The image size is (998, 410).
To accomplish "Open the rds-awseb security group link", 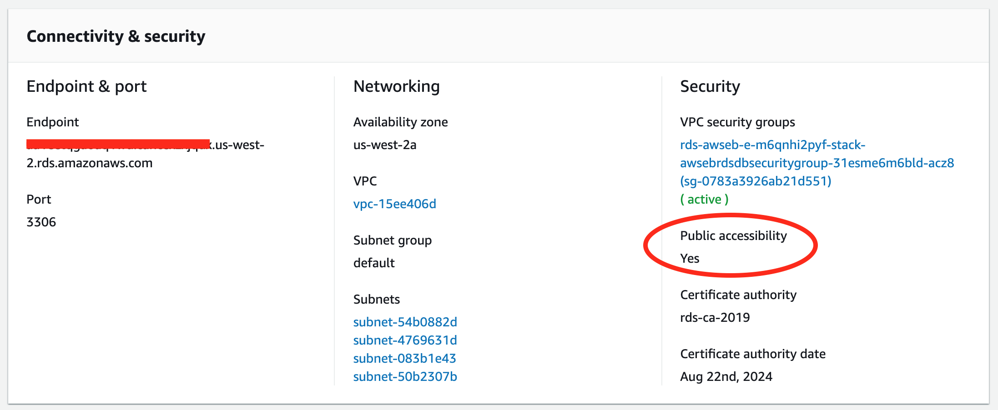I will pos(817,163).
